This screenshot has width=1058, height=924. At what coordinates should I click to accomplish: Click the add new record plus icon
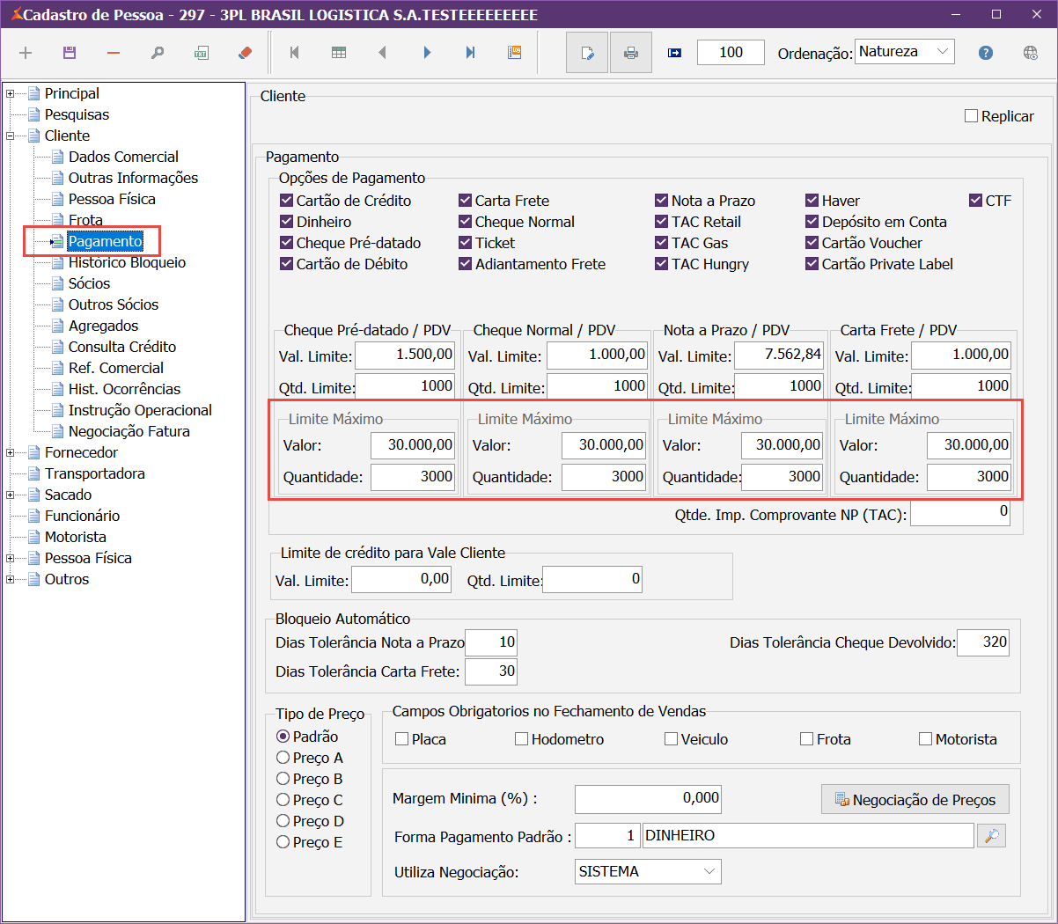pyautogui.click(x=26, y=53)
